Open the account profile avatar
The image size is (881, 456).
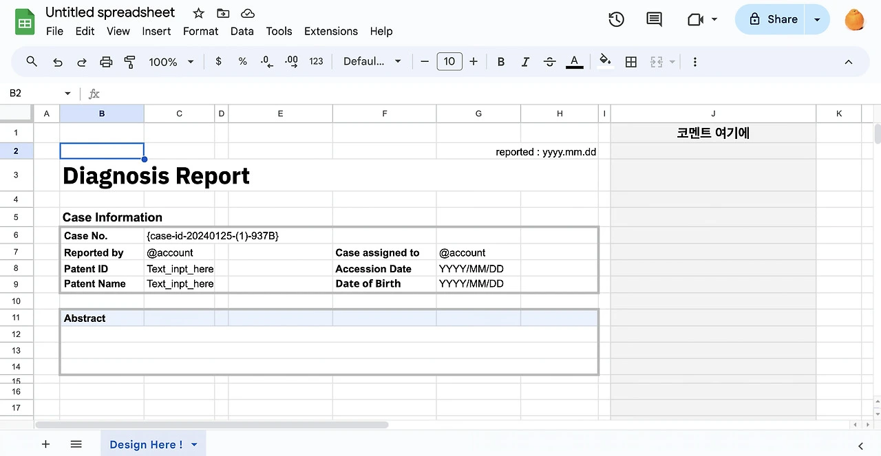(855, 19)
